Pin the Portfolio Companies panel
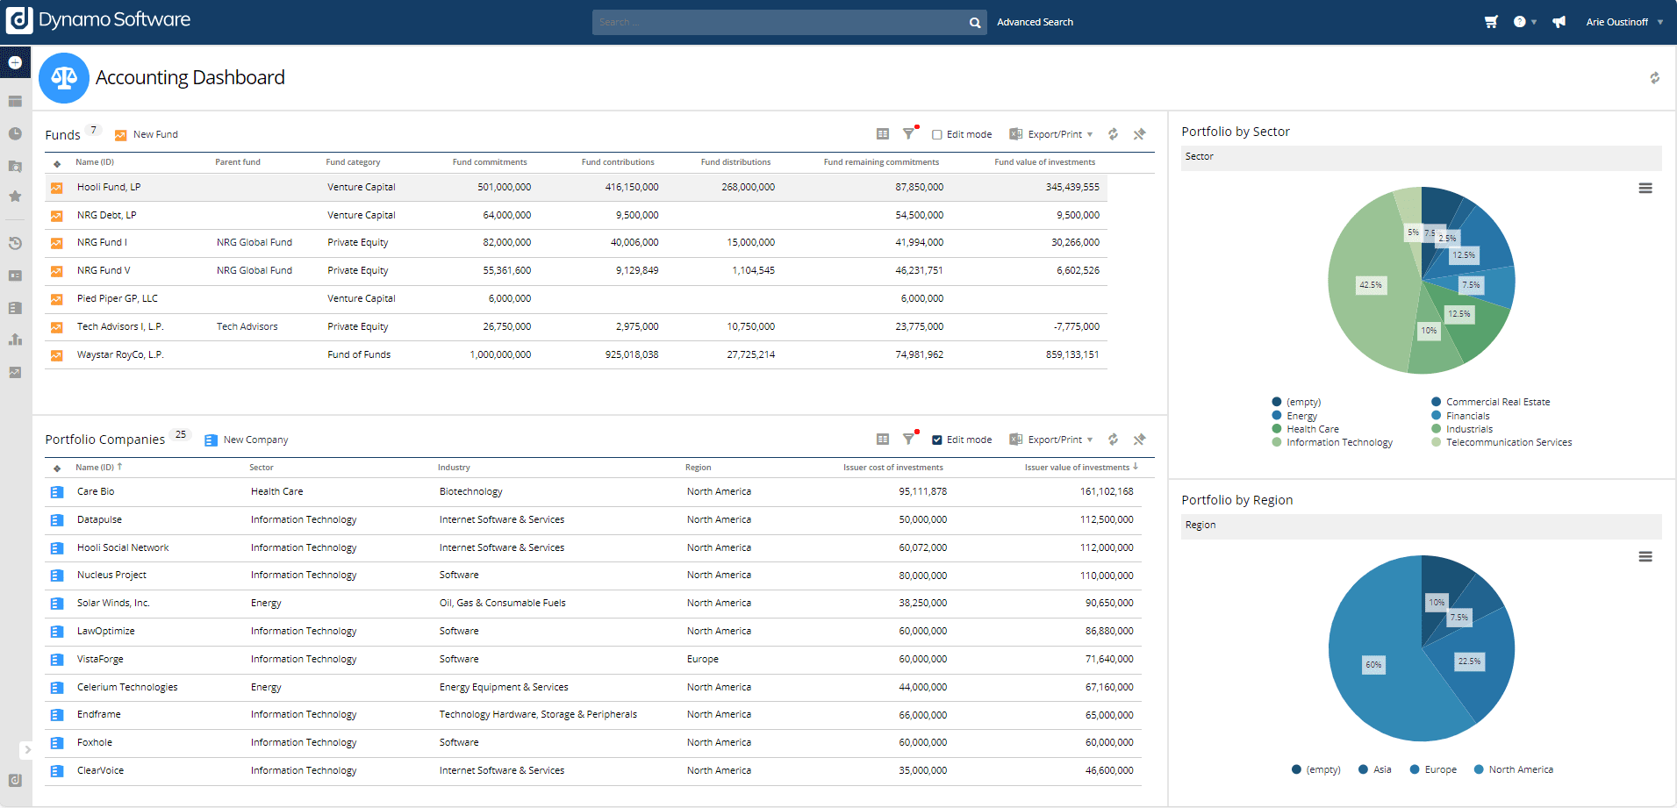Viewport: 1677px width, 808px height. pyautogui.click(x=1139, y=440)
